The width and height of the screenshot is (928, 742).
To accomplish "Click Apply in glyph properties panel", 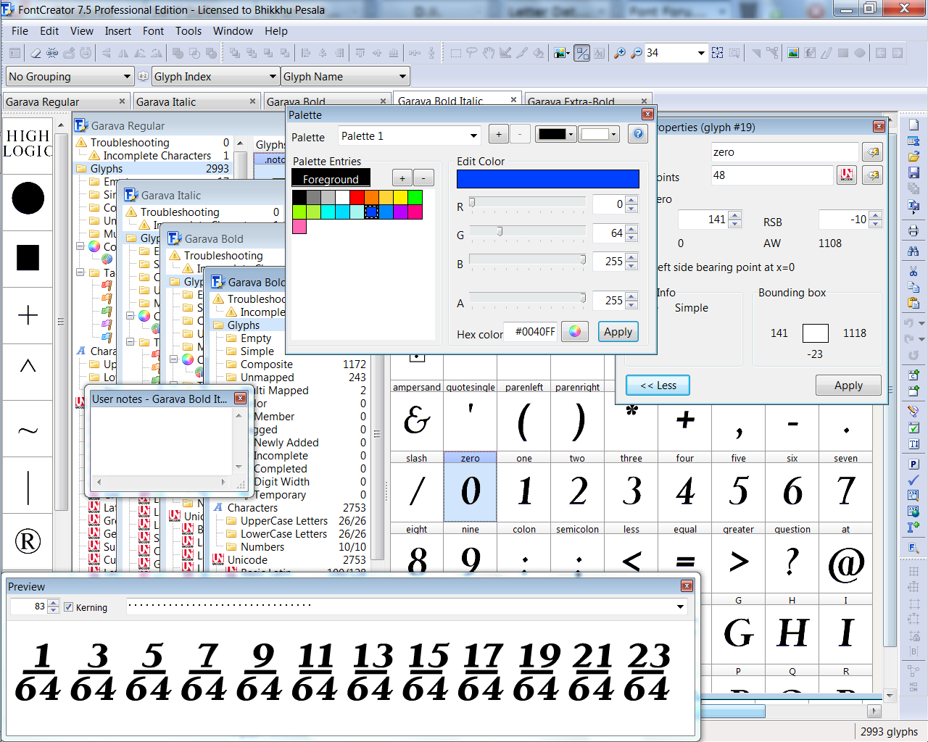I will pos(848,385).
